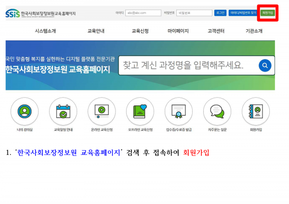Image resolution: width=289 pixels, height=204 pixels.
Task: Click the blue 로그인 button
Action: click(x=220, y=13)
